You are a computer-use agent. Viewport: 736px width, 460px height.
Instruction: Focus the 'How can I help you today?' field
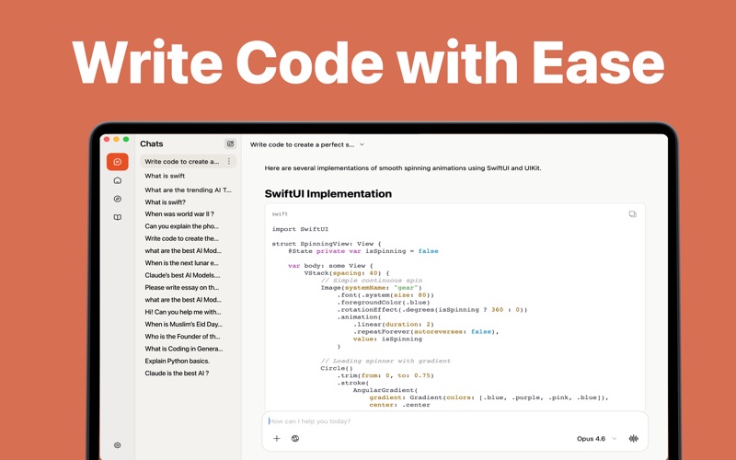[x=454, y=421]
